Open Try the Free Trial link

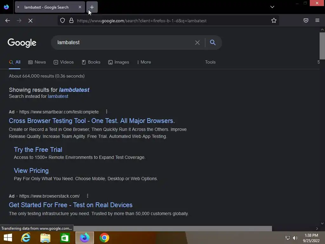pyautogui.click(x=38, y=150)
